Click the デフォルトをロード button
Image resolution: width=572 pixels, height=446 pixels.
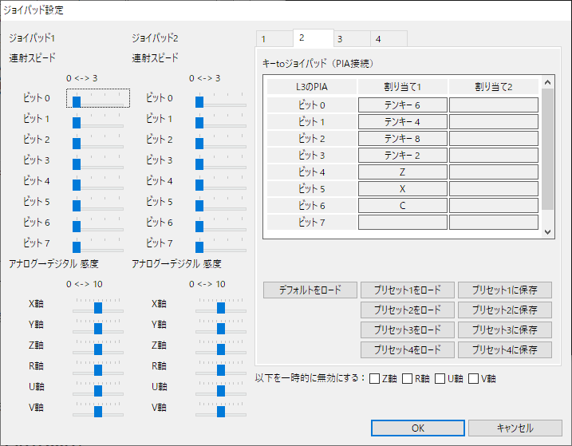(310, 290)
